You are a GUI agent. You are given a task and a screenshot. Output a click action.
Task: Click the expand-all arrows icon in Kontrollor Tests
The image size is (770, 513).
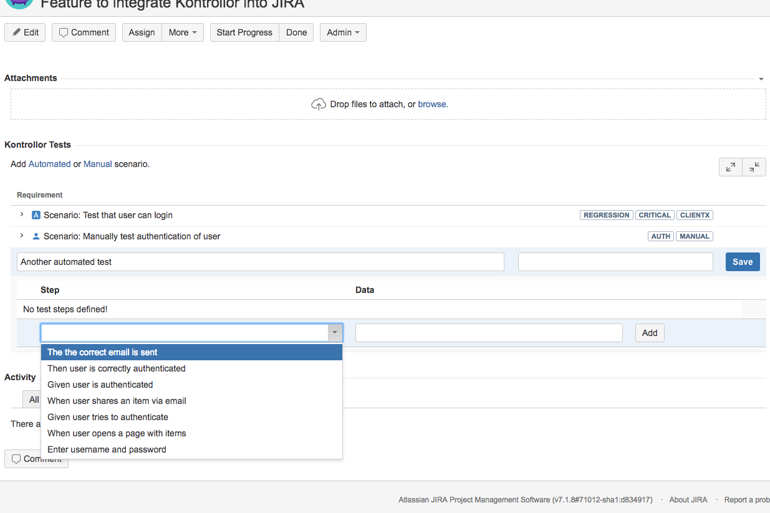point(731,167)
